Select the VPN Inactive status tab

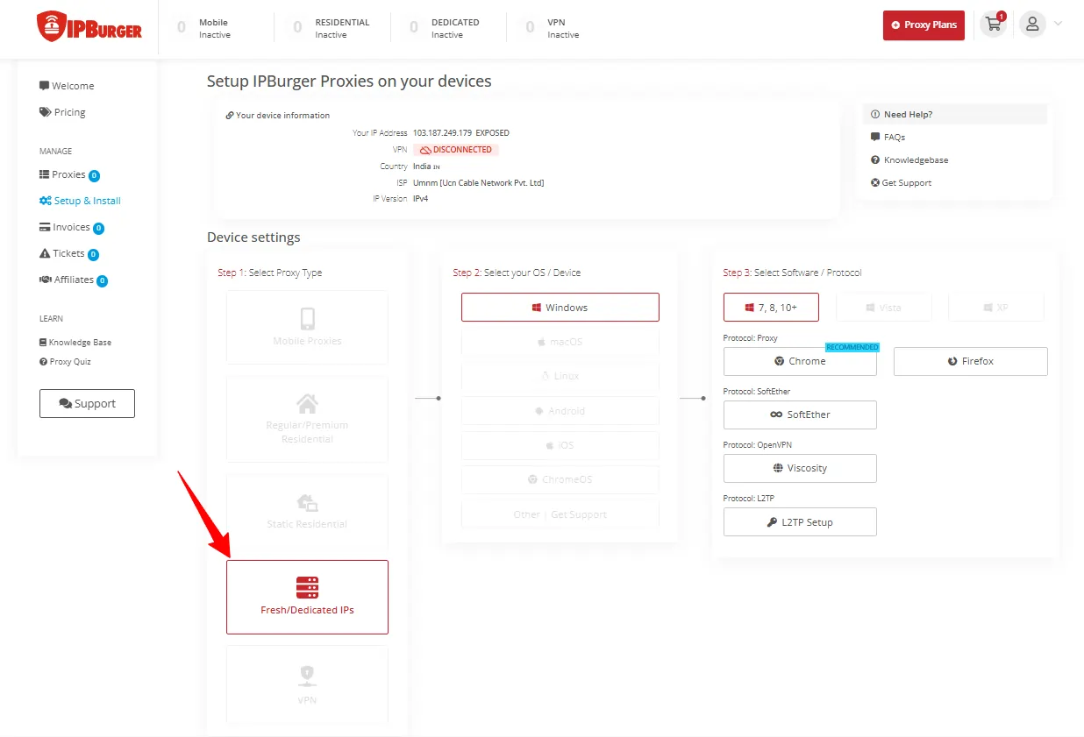553,28
